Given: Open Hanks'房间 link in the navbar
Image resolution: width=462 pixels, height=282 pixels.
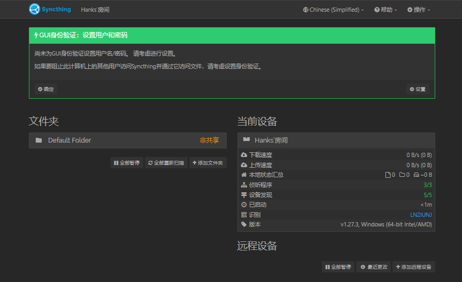Looking at the screenshot, I should (x=95, y=10).
